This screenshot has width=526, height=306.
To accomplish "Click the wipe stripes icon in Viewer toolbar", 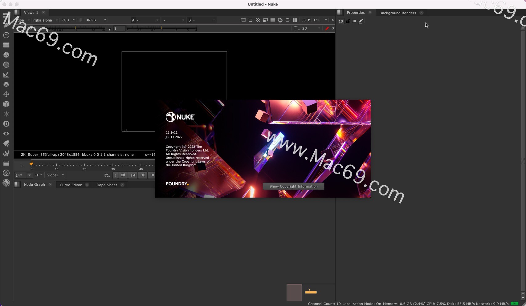I will coord(258,20).
